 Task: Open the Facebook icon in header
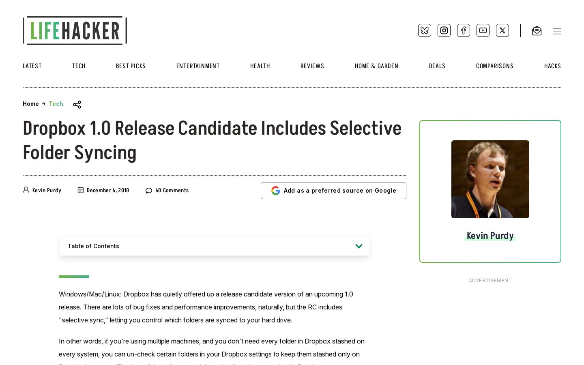coord(464,30)
